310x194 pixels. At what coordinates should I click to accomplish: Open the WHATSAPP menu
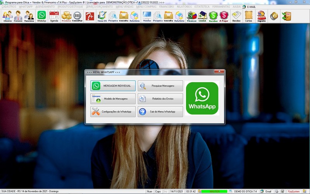26,7
